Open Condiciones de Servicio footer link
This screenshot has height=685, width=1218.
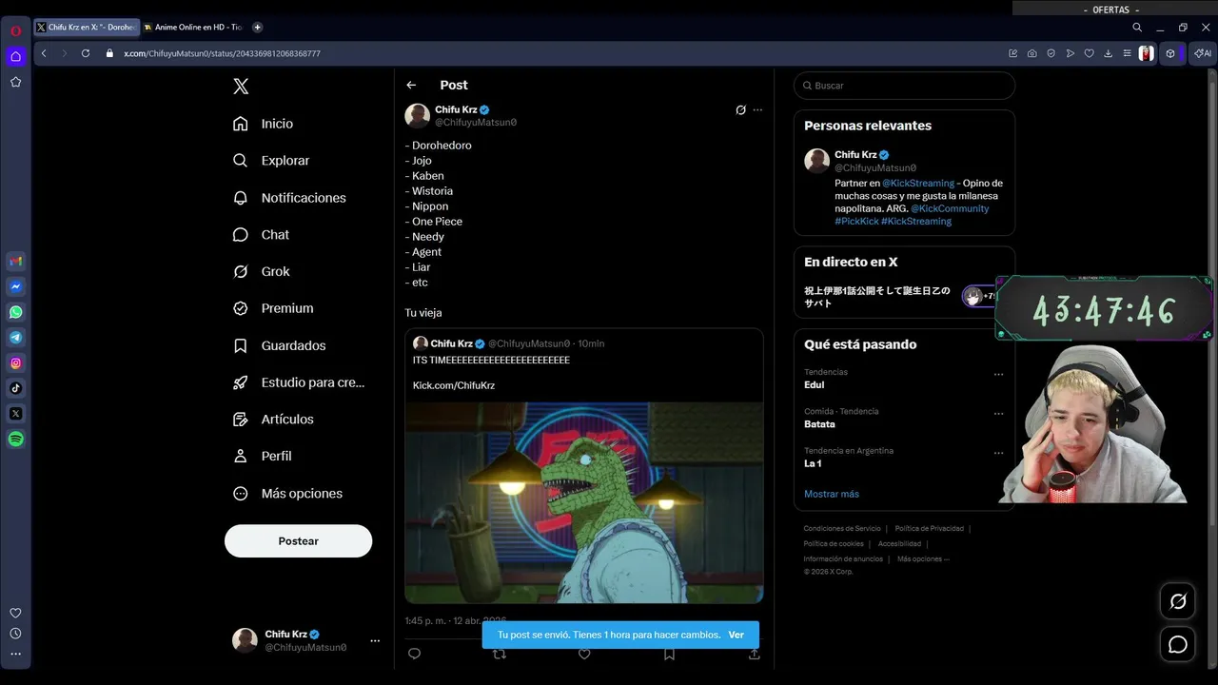[842, 529]
